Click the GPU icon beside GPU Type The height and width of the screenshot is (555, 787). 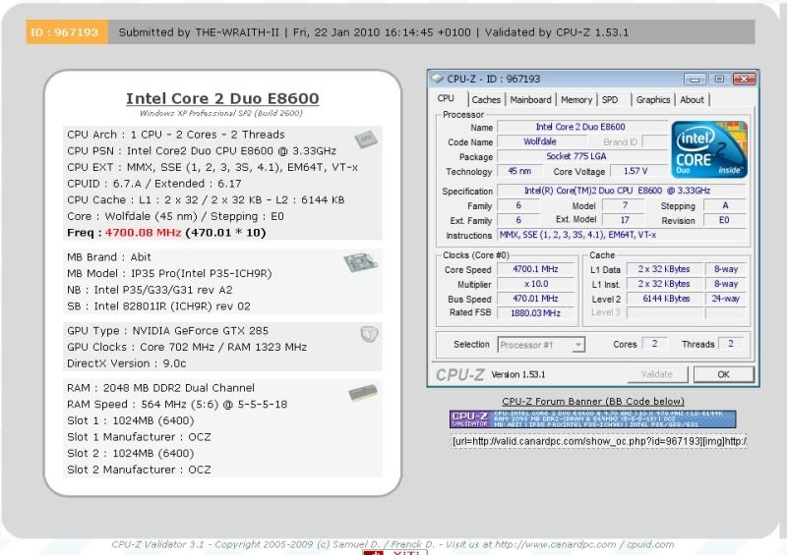(x=369, y=334)
